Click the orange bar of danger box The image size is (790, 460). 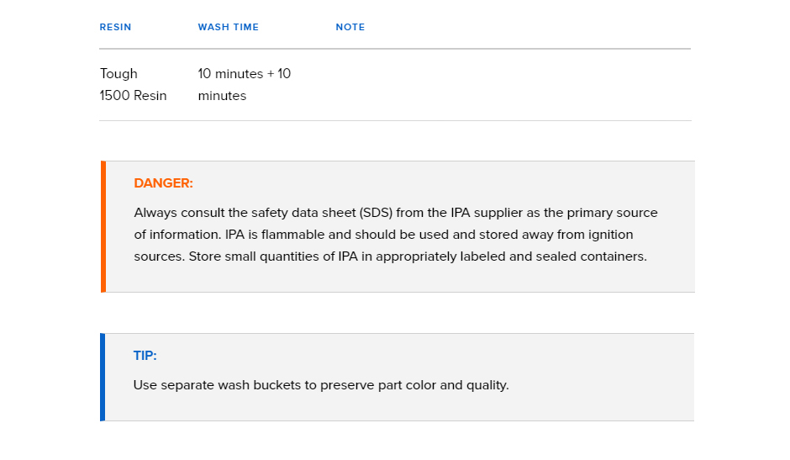click(103, 226)
